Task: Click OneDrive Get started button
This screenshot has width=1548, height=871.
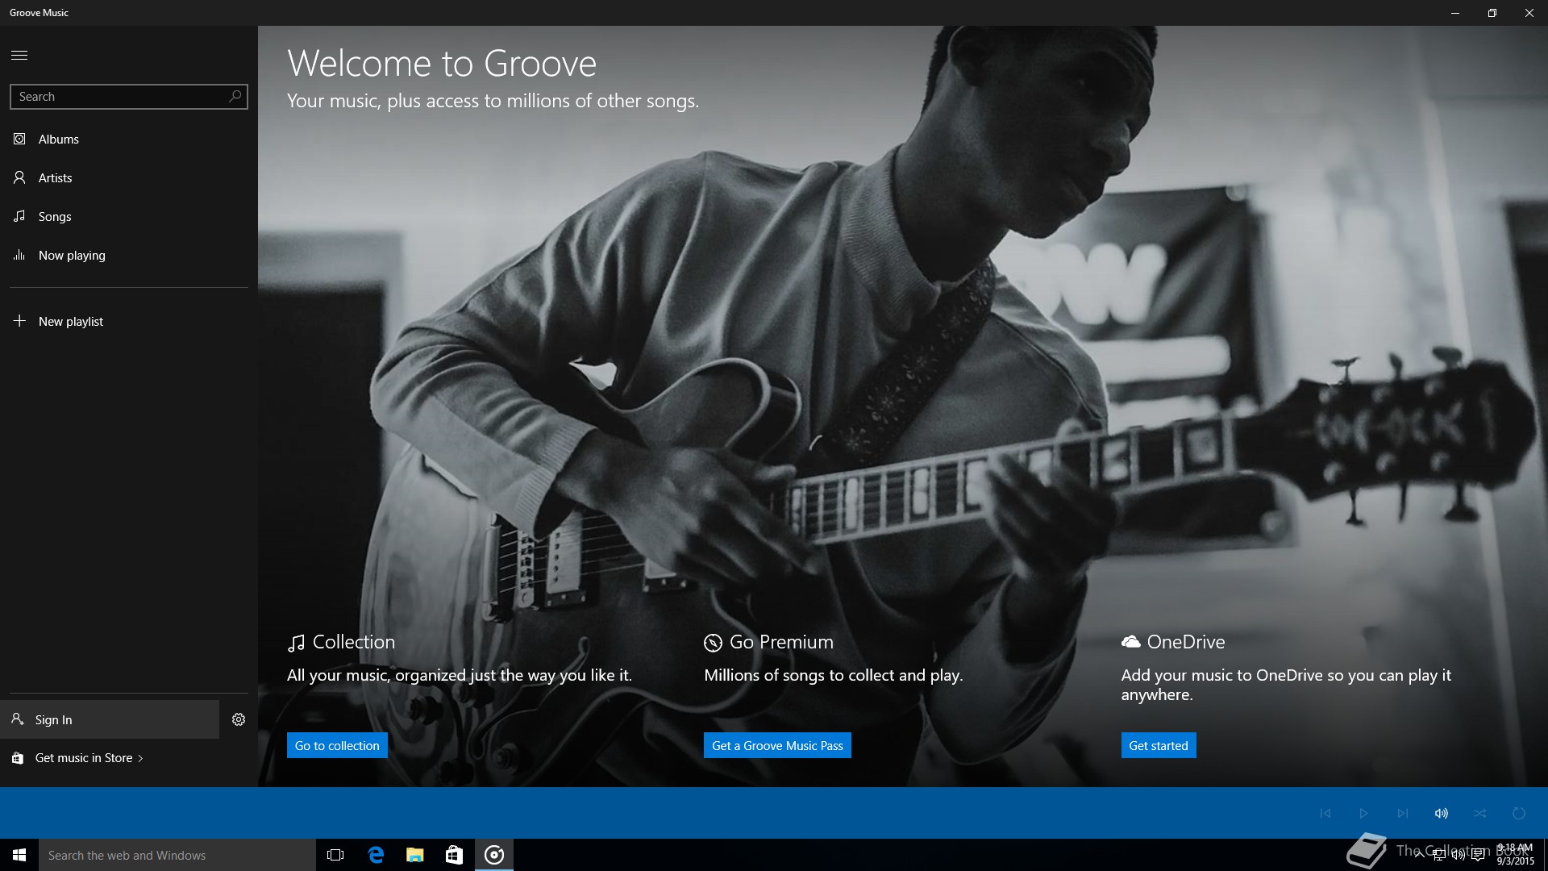Action: [1159, 745]
